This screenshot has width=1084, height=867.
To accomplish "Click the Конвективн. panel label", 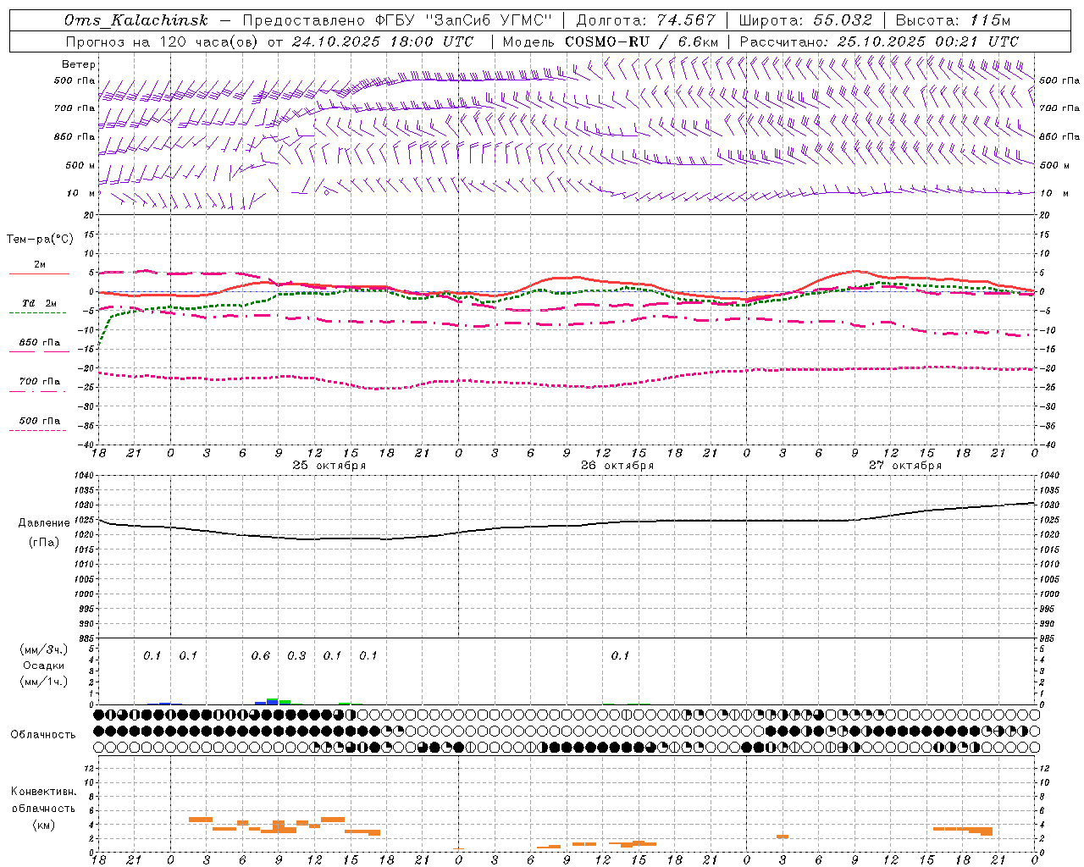I will click(43, 792).
